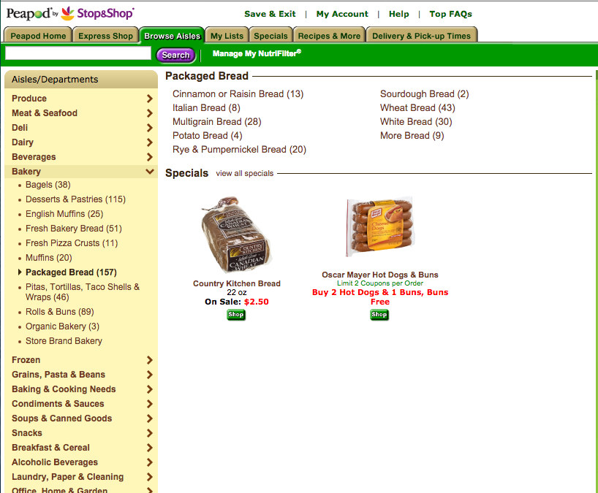This screenshot has height=493, width=598.
Task: Select Rolls & Buns (89)
Action: pos(60,312)
